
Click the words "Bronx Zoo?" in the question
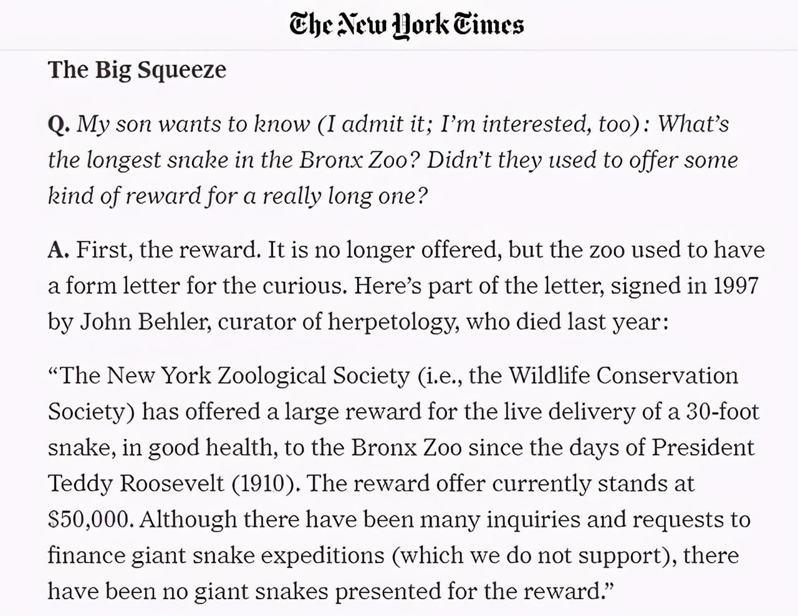[359, 160]
